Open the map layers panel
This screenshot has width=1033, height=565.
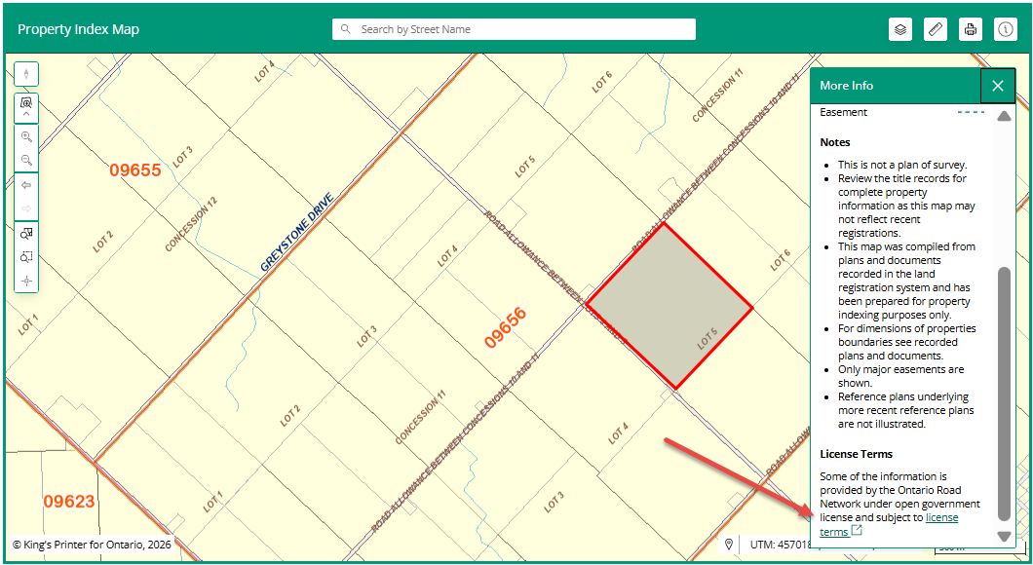[900, 29]
